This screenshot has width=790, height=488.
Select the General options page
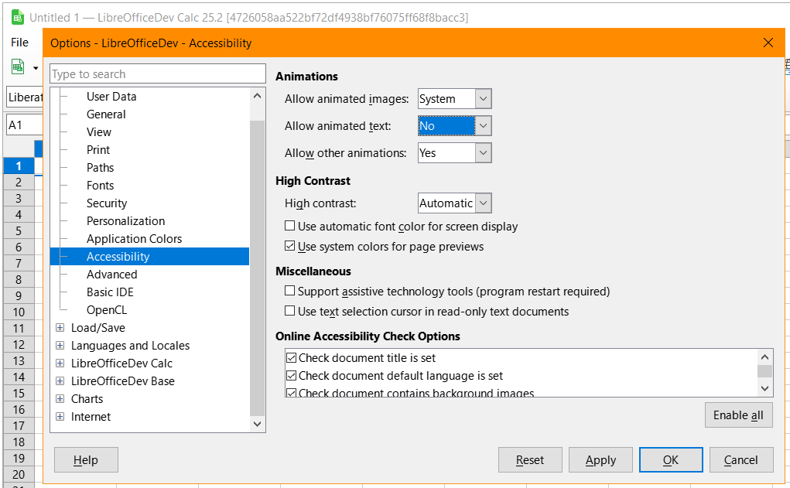[106, 114]
